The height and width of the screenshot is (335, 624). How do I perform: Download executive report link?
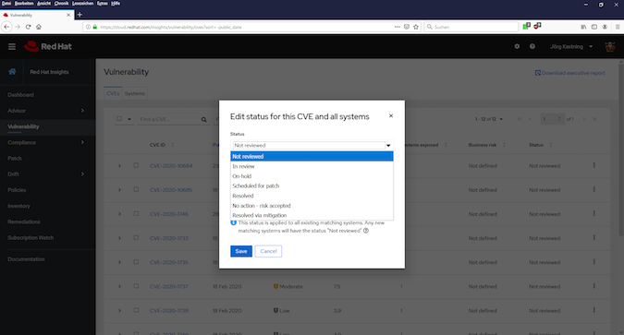click(x=569, y=73)
